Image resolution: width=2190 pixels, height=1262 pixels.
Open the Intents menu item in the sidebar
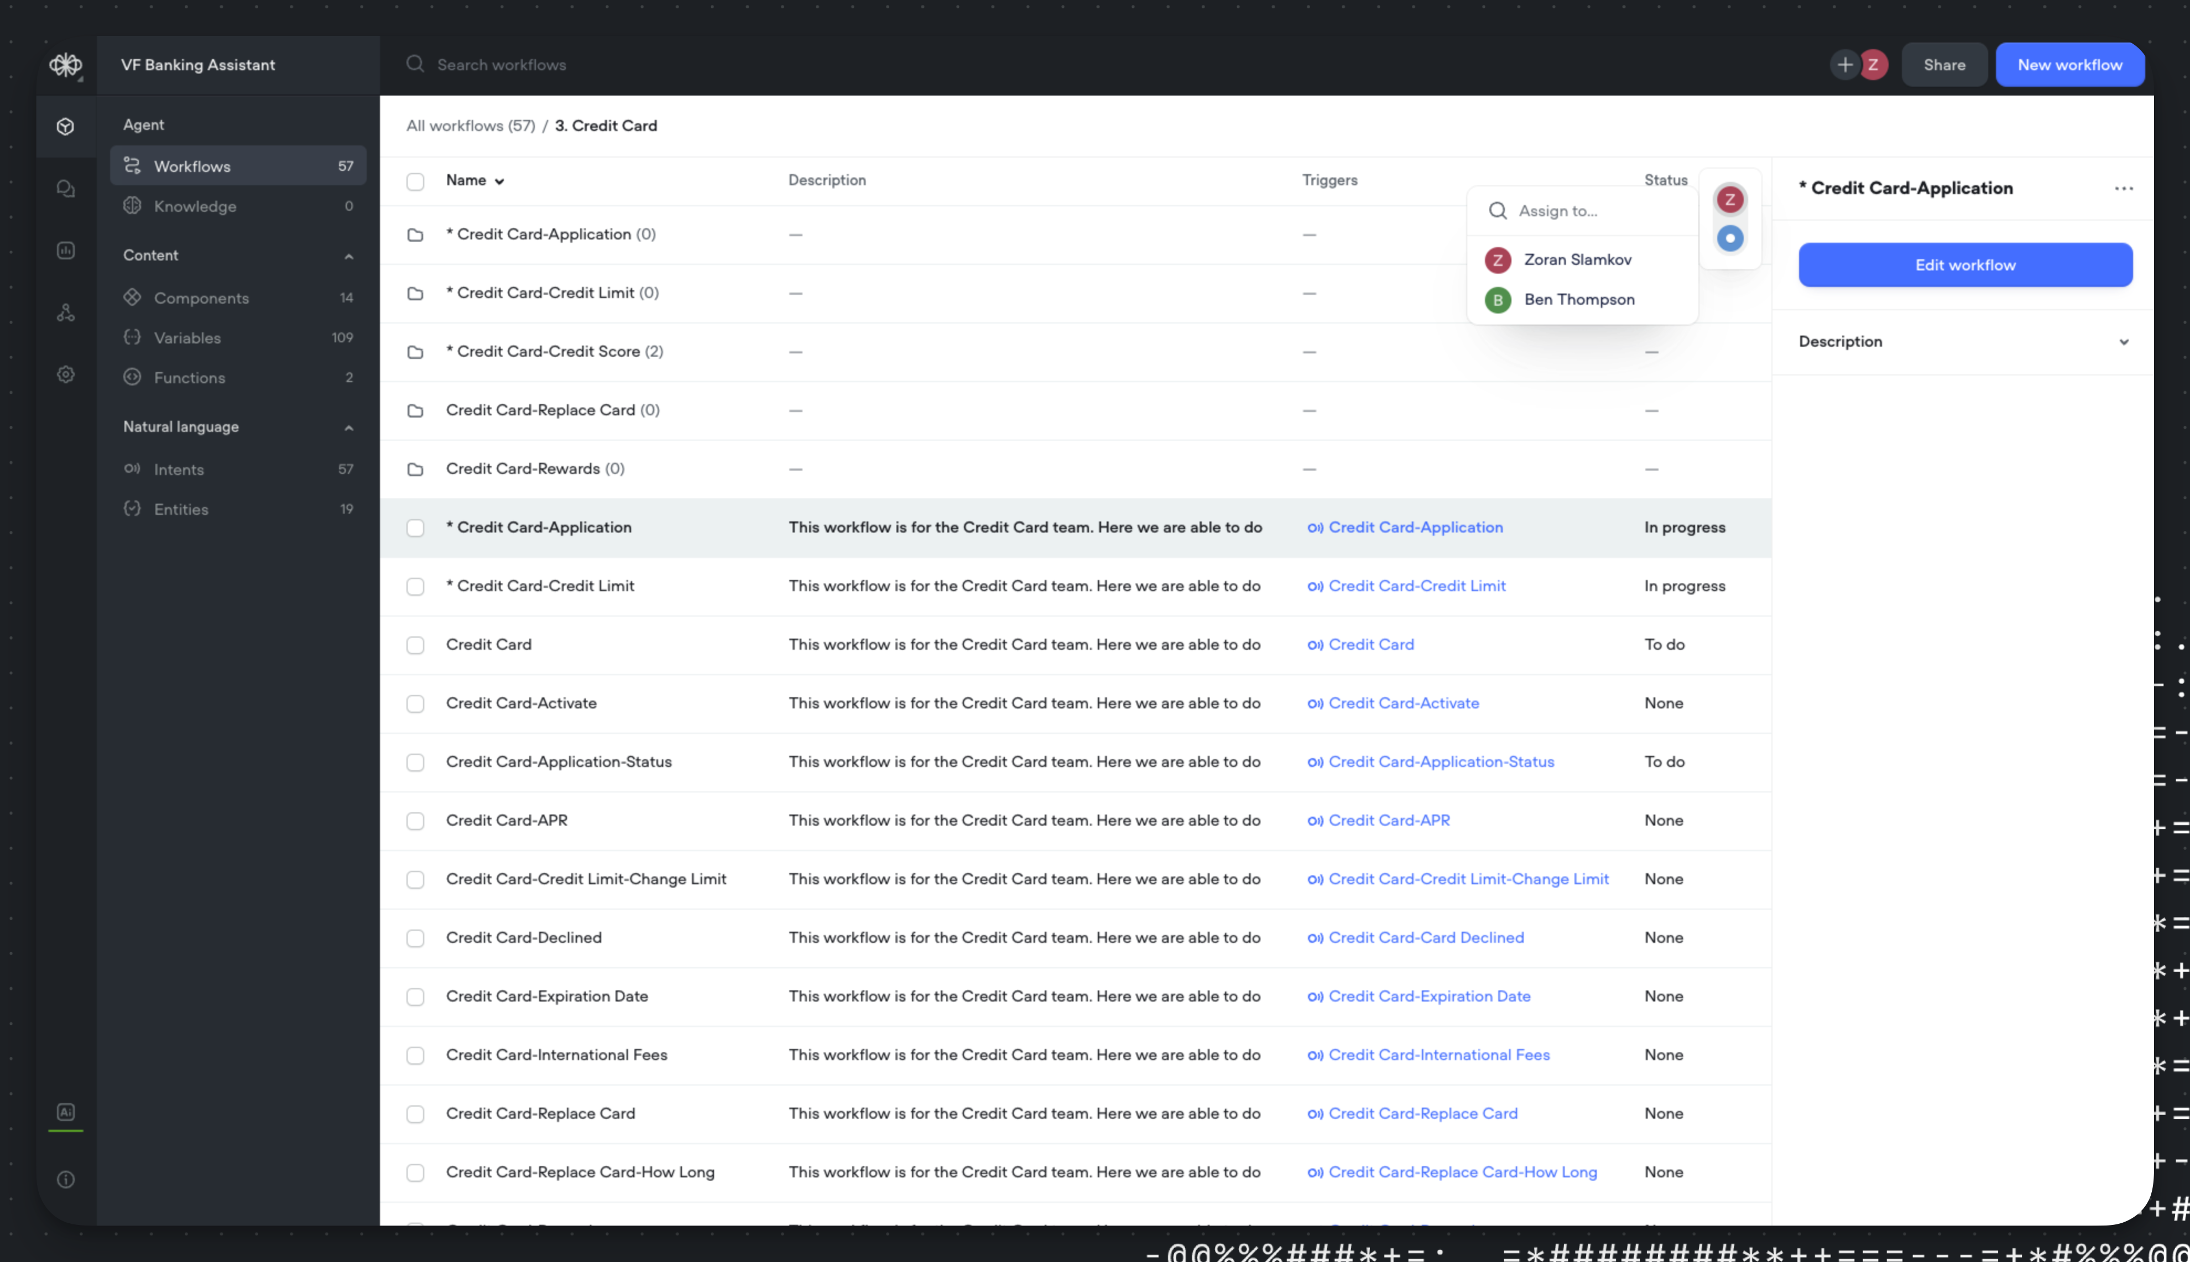point(179,470)
